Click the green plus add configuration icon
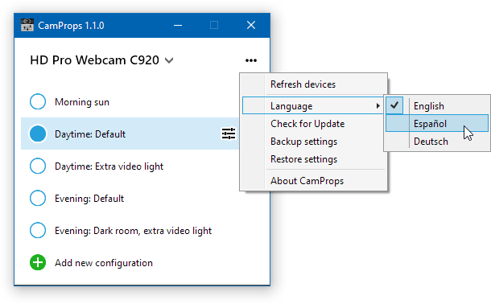Screen dimensions: 491x304 [38, 262]
